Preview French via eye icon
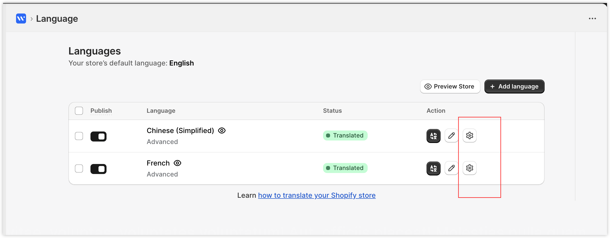 177,163
